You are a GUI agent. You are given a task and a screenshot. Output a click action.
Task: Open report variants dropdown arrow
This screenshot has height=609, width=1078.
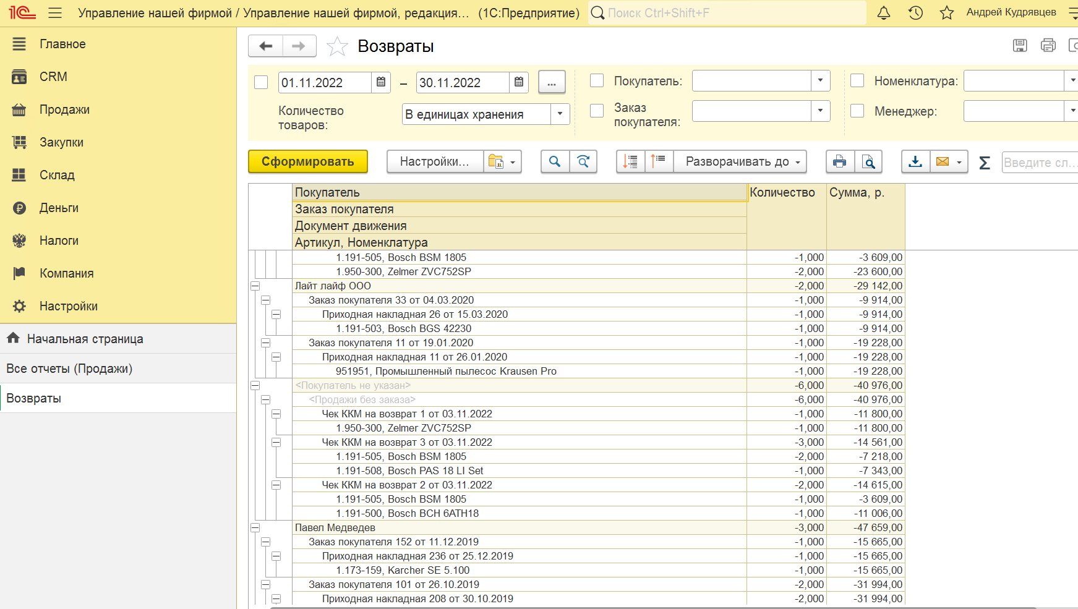(x=513, y=162)
